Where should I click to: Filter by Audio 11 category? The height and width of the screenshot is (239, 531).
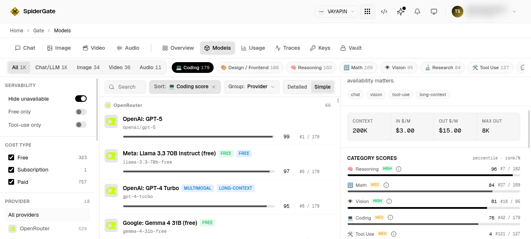click(x=150, y=68)
